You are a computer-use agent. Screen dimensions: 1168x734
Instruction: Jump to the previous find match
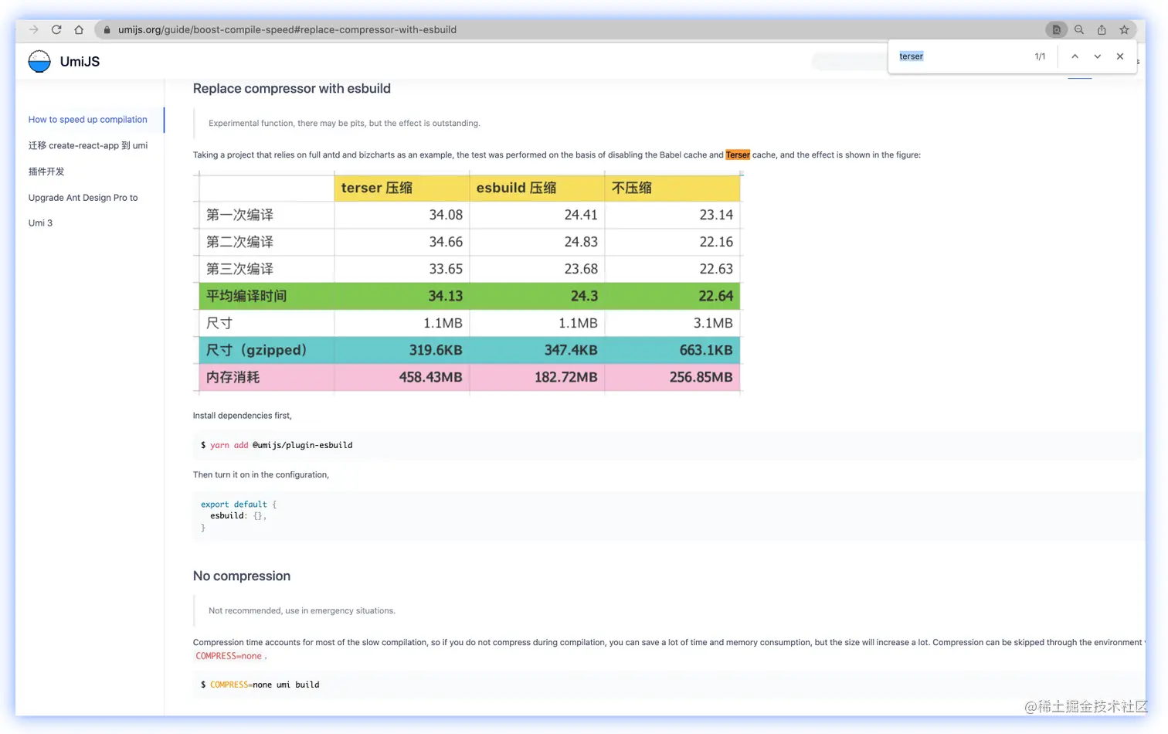1075,56
